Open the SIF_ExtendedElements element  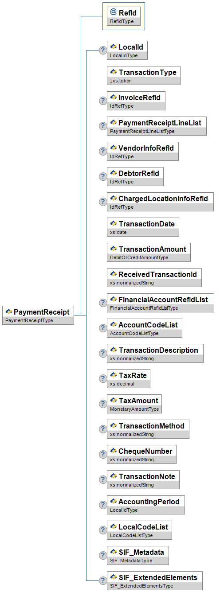tap(155, 580)
